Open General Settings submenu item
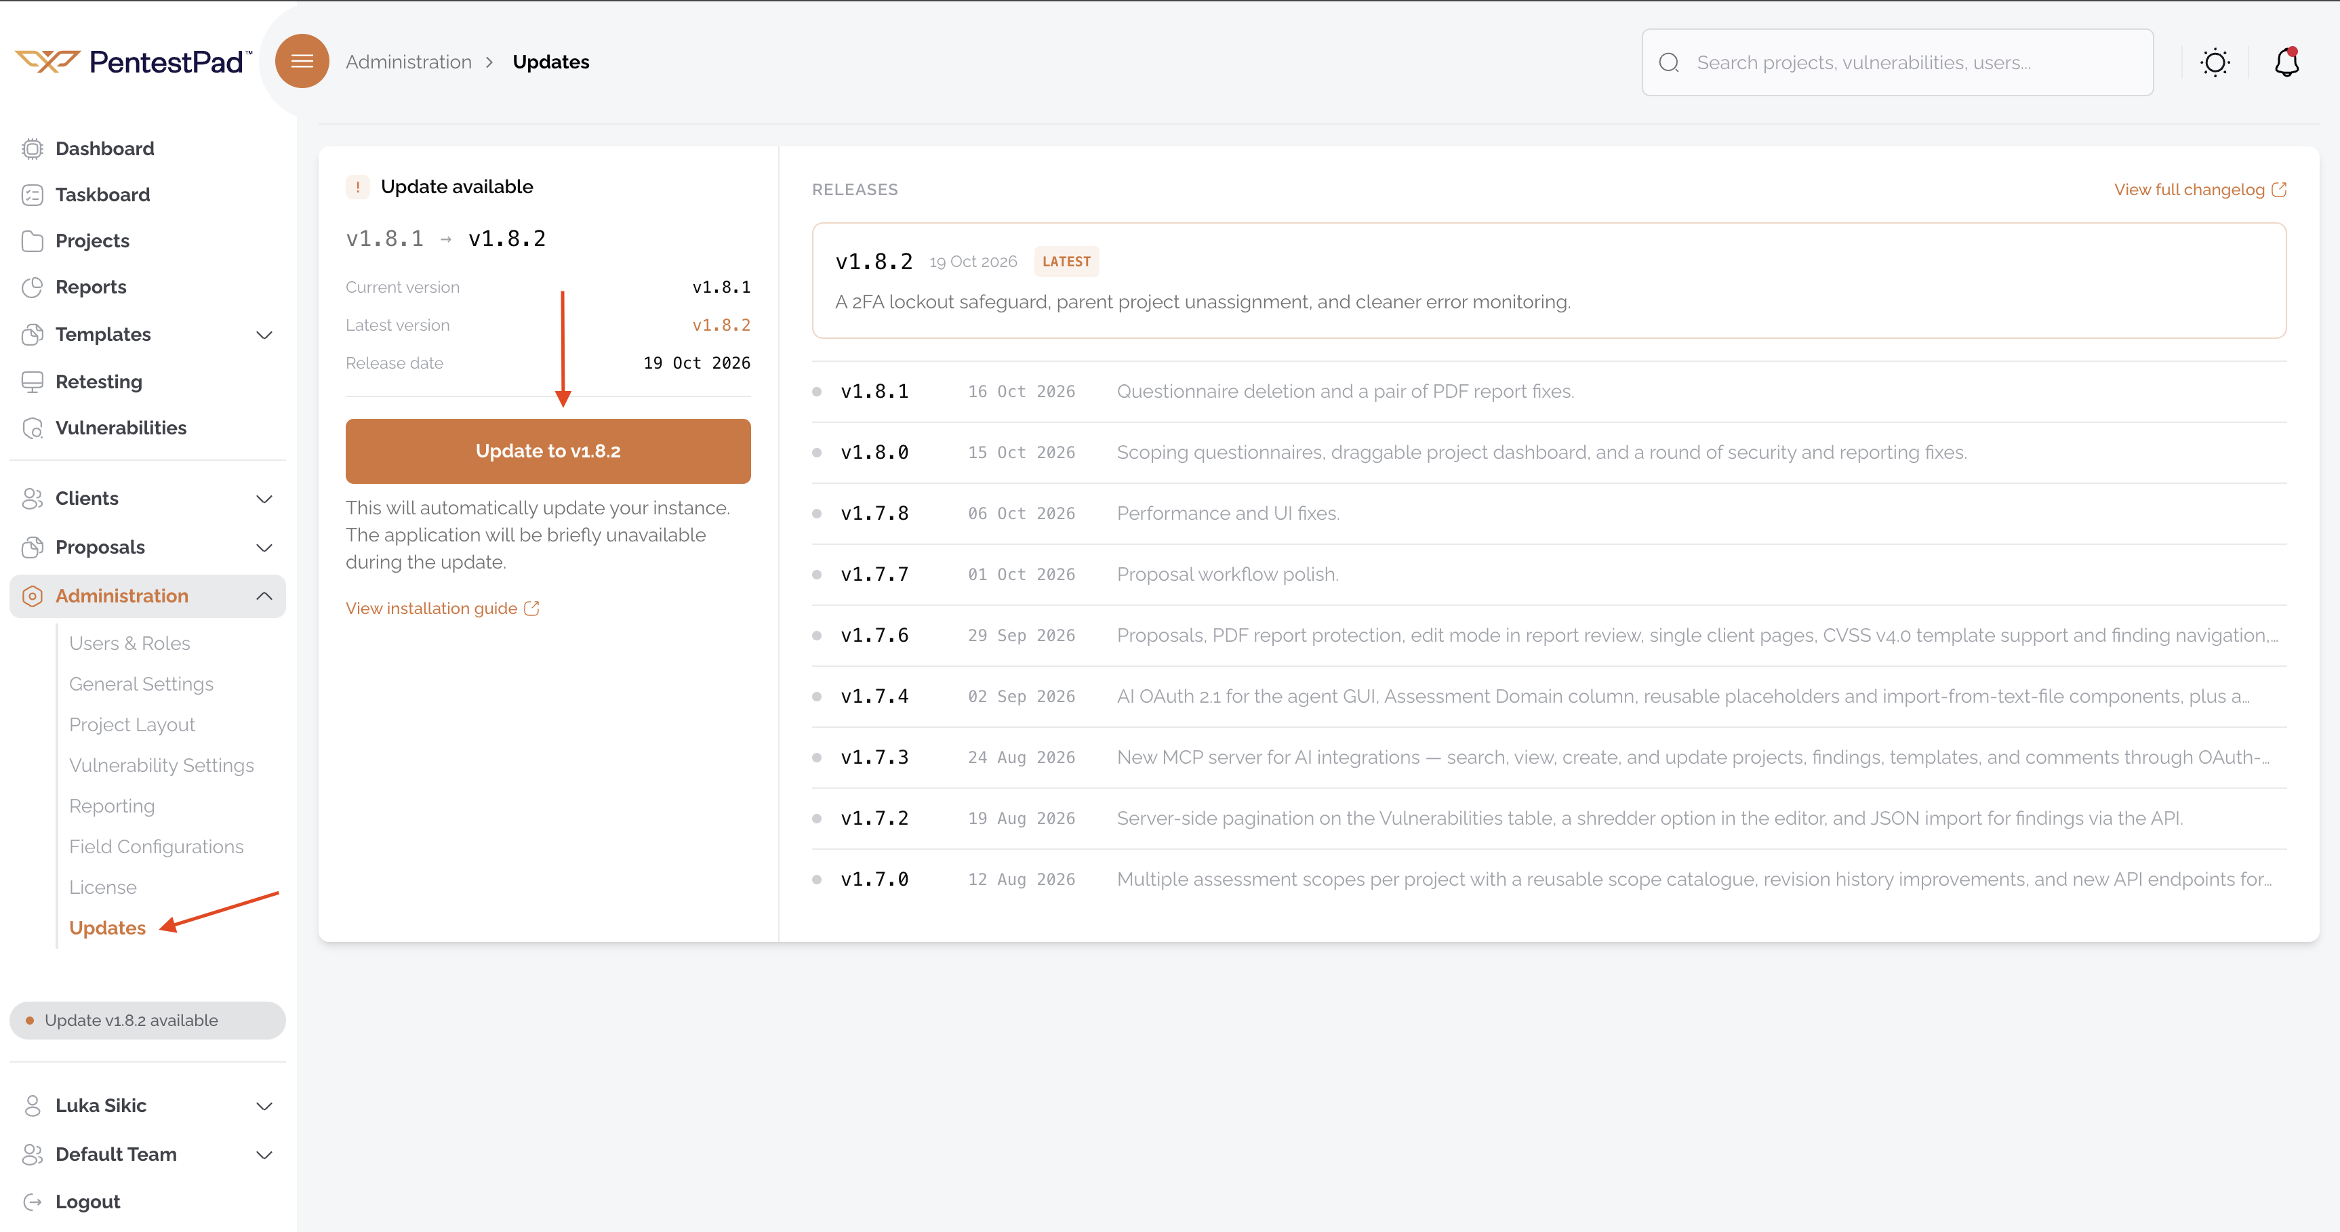 pyautogui.click(x=142, y=684)
